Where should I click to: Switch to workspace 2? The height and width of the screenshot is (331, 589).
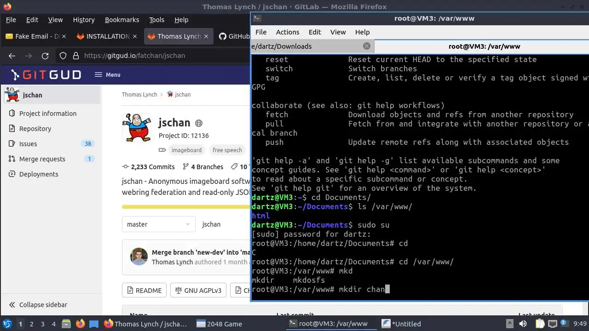31,324
